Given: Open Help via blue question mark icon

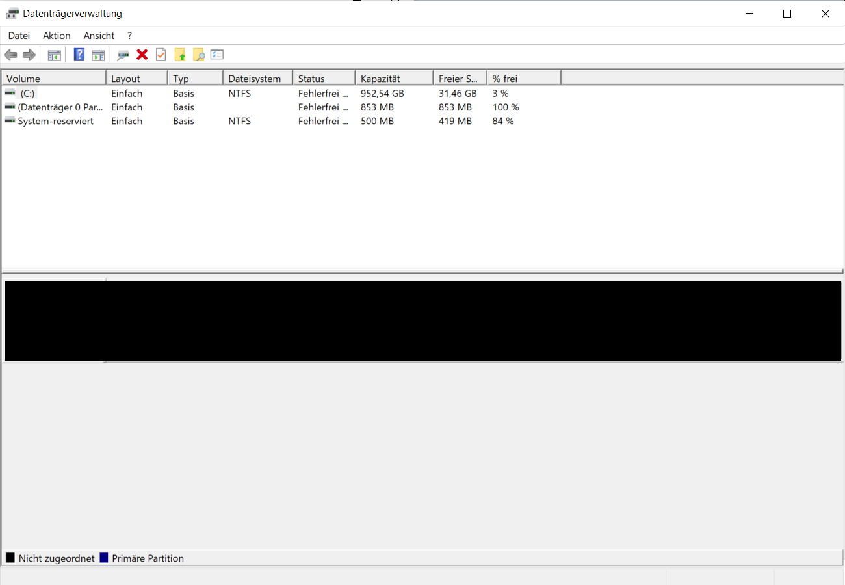Looking at the screenshot, I should tap(79, 55).
